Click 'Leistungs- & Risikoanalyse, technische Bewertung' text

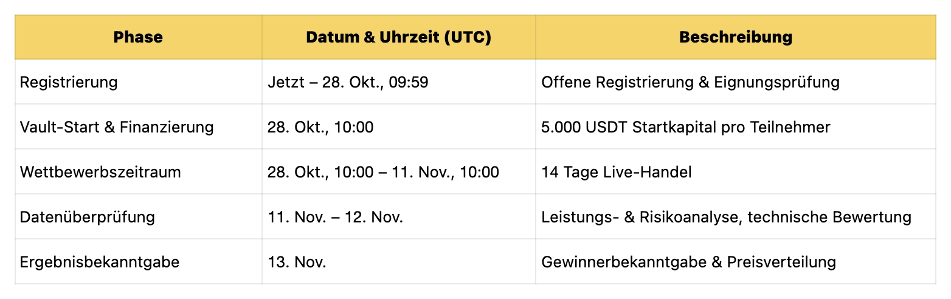click(726, 217)
